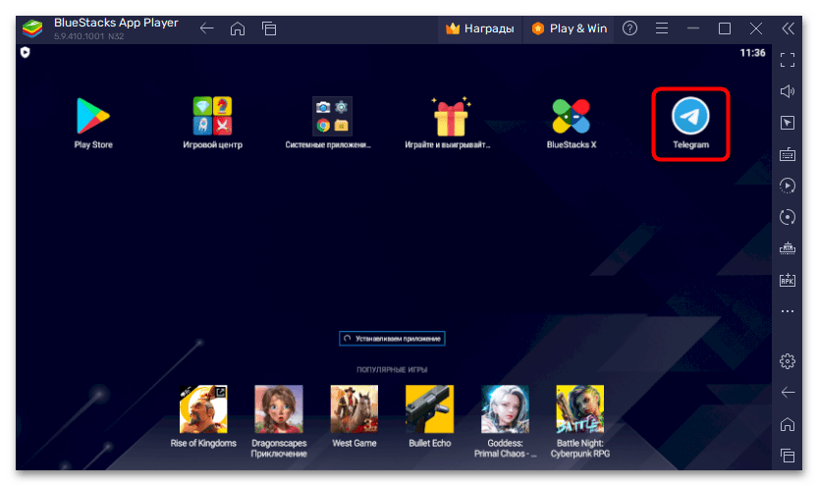The height and width of the screenshot is (486, 818).
Task: Click the 11:36 clock
Action: [x=752, y=53]
